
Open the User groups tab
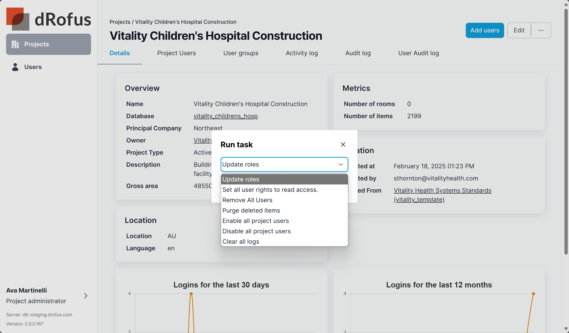point(241,53)
